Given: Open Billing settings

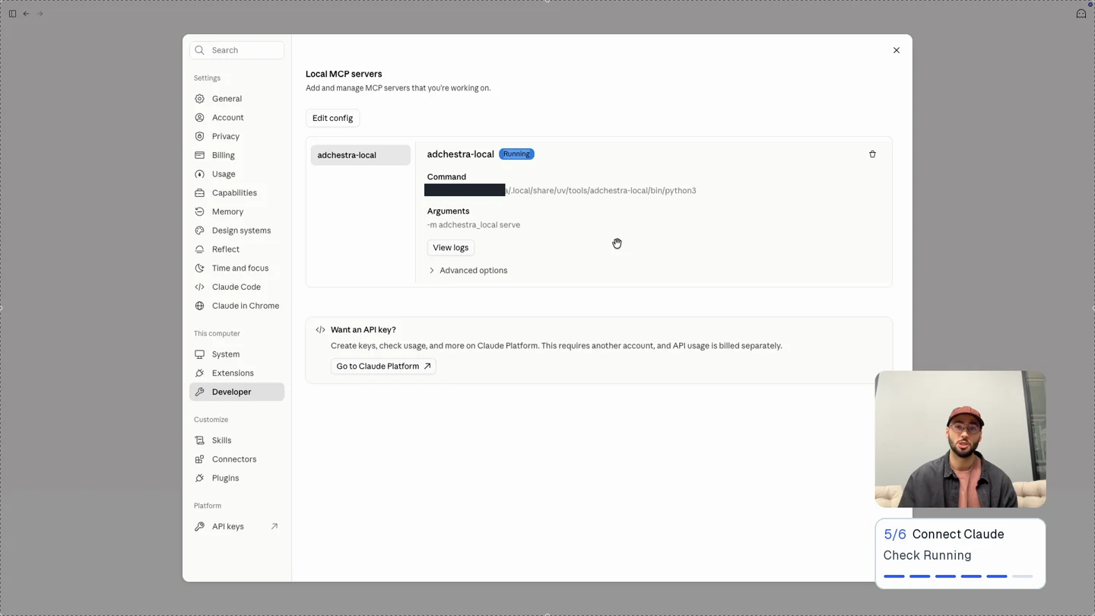Looking at the screenshot, I should click(x=237, y=155).
